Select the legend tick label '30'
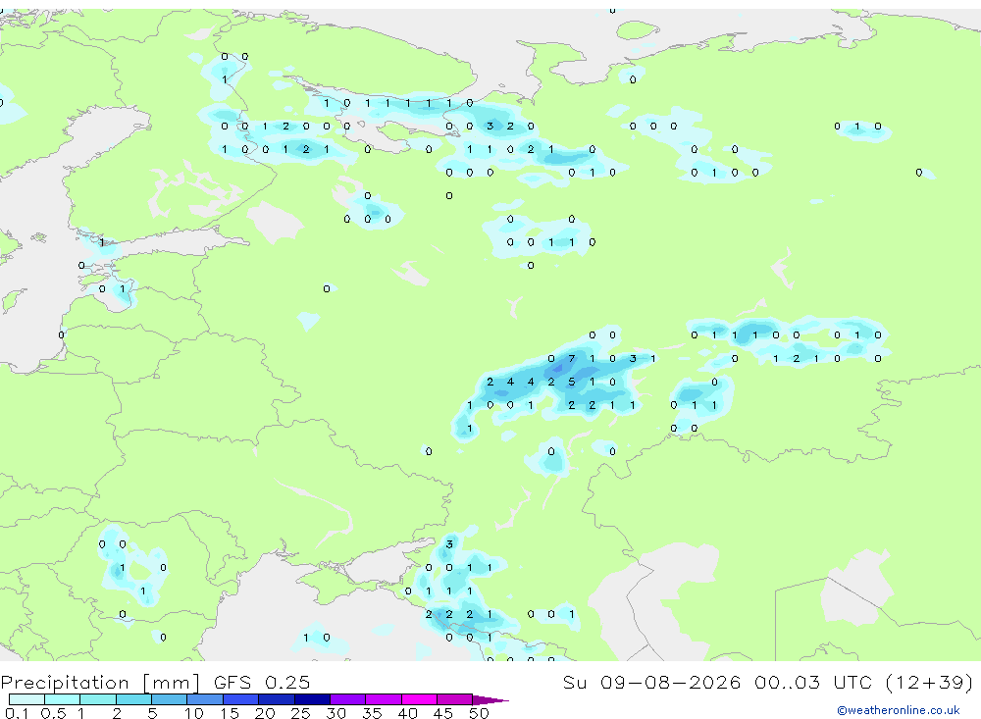The image size is (981, 719). 336,713
